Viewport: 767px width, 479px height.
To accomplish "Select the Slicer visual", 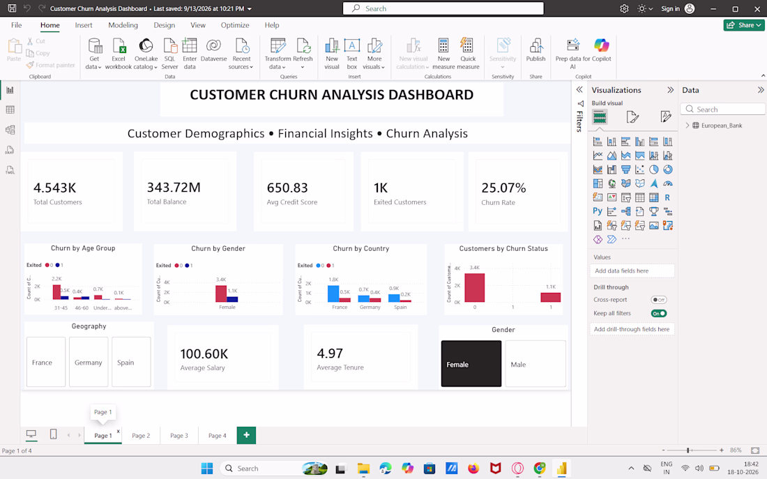I will click(x=625, y=198).
